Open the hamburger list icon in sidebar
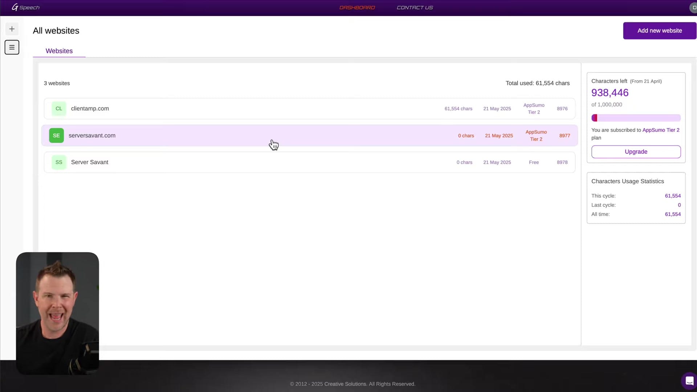This screenshot has width=697, height=392. click(12, 47)
